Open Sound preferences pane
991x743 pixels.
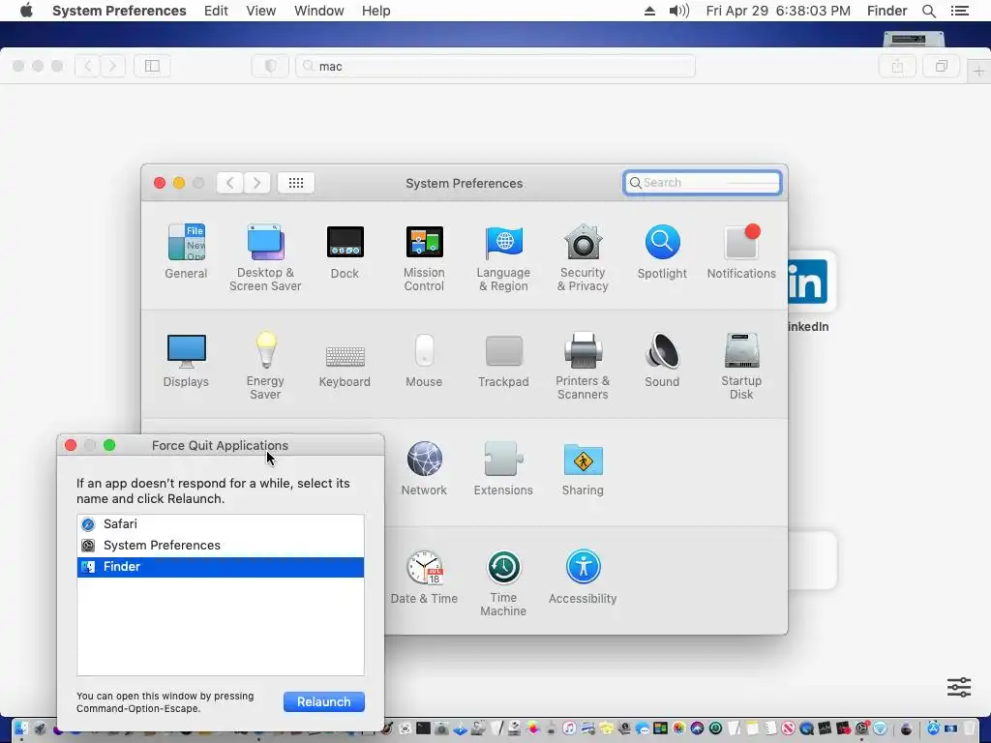662,360
